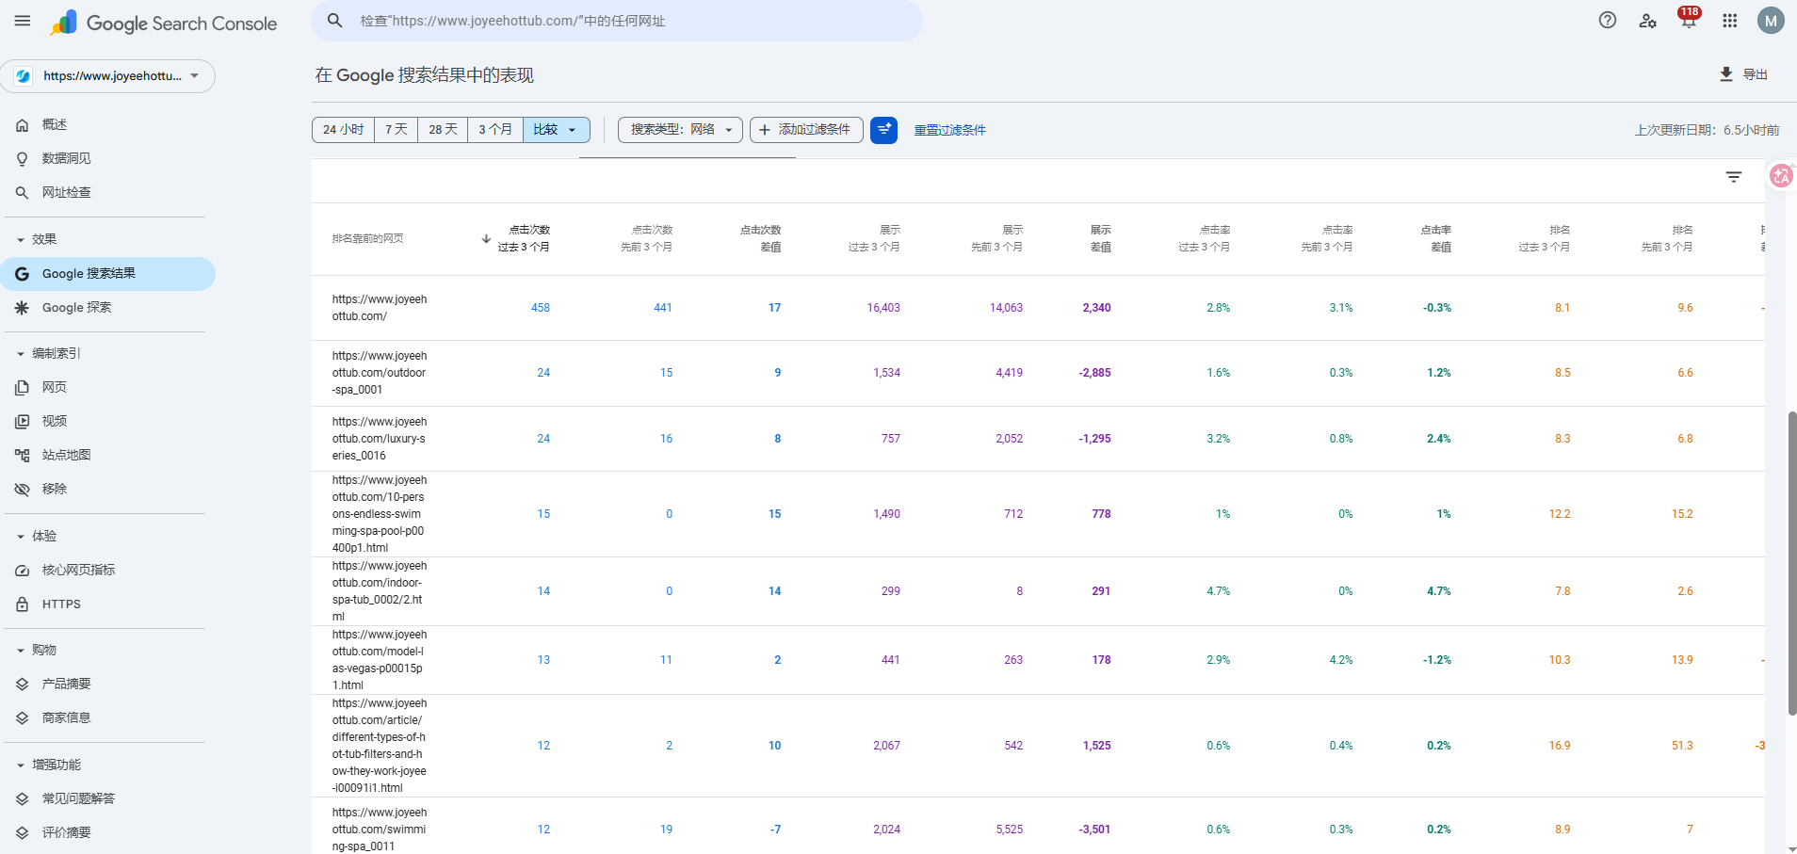Open the outdoor-spa_0001 page row
This screenshot has width=1797, height=854.
tap(1038, 373)
